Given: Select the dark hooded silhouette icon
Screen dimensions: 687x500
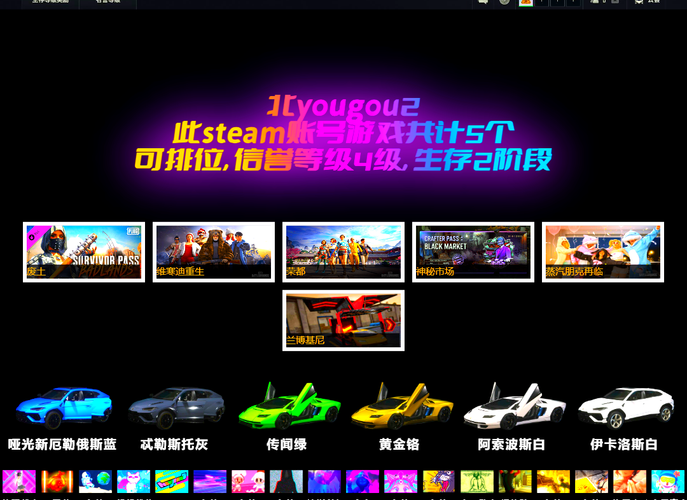Looking at the screenshot, I should tap(286, 482).
